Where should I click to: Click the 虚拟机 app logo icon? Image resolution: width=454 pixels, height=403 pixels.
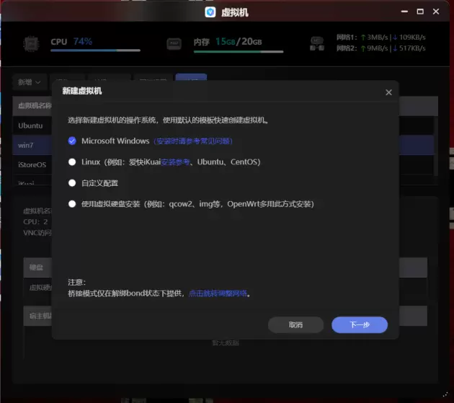(210, 12)
